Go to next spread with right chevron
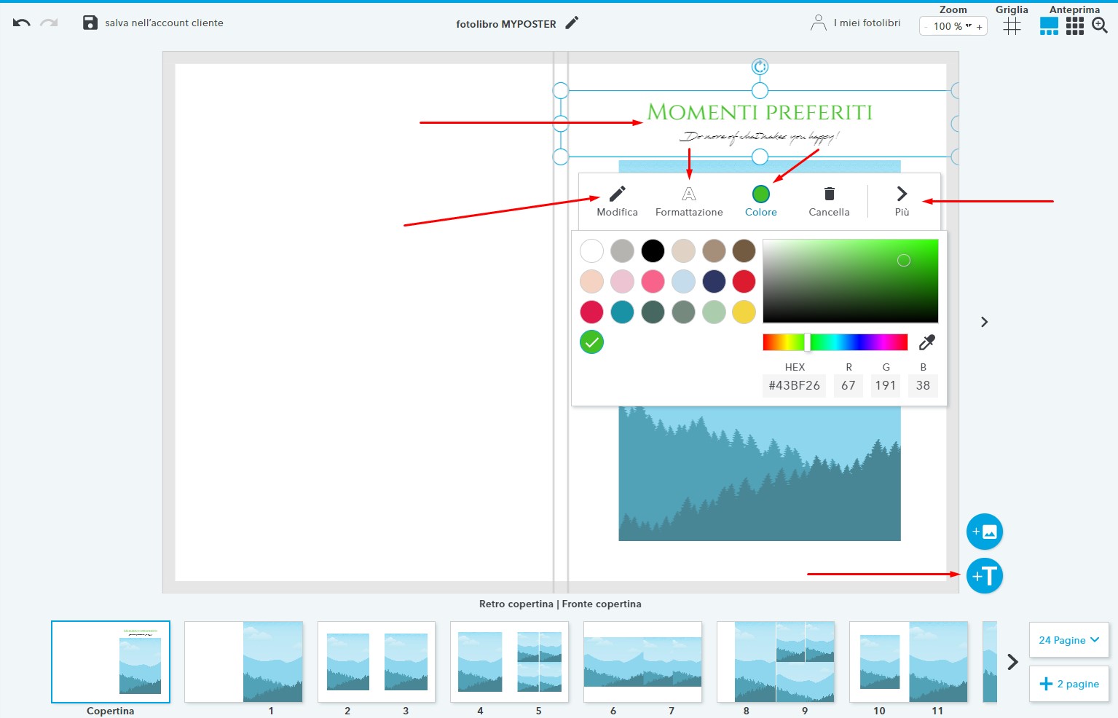This screenshot has height=718, width=1118. point(984,322)
